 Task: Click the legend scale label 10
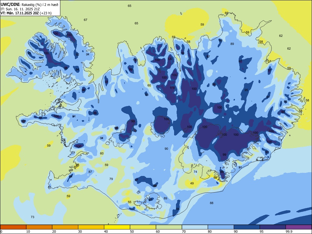pyautogui.click(x=28, y=232)
